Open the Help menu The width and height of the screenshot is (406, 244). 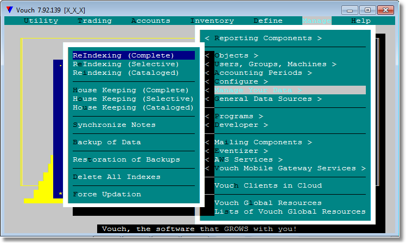point(361,21)
